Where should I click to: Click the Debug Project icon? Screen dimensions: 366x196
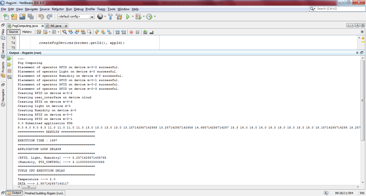coord(138,17)
